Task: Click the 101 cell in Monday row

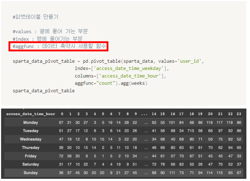Action: coord(172,122)
